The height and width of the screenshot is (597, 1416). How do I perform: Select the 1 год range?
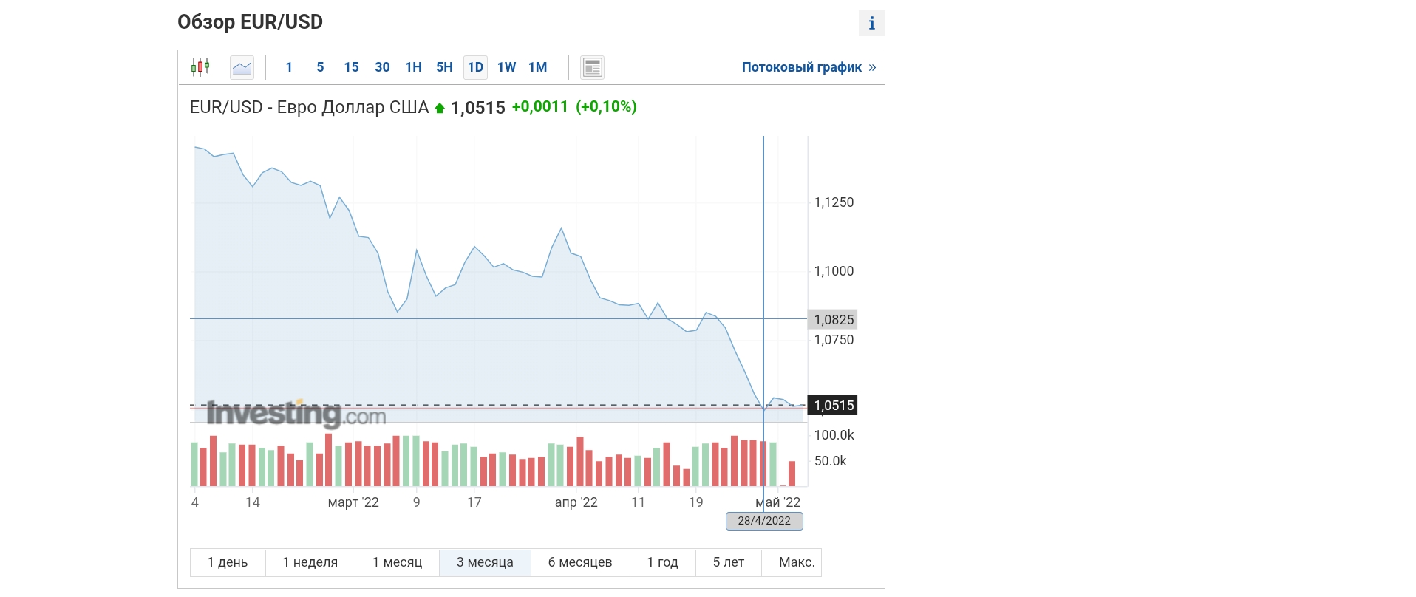click(662, 562)
